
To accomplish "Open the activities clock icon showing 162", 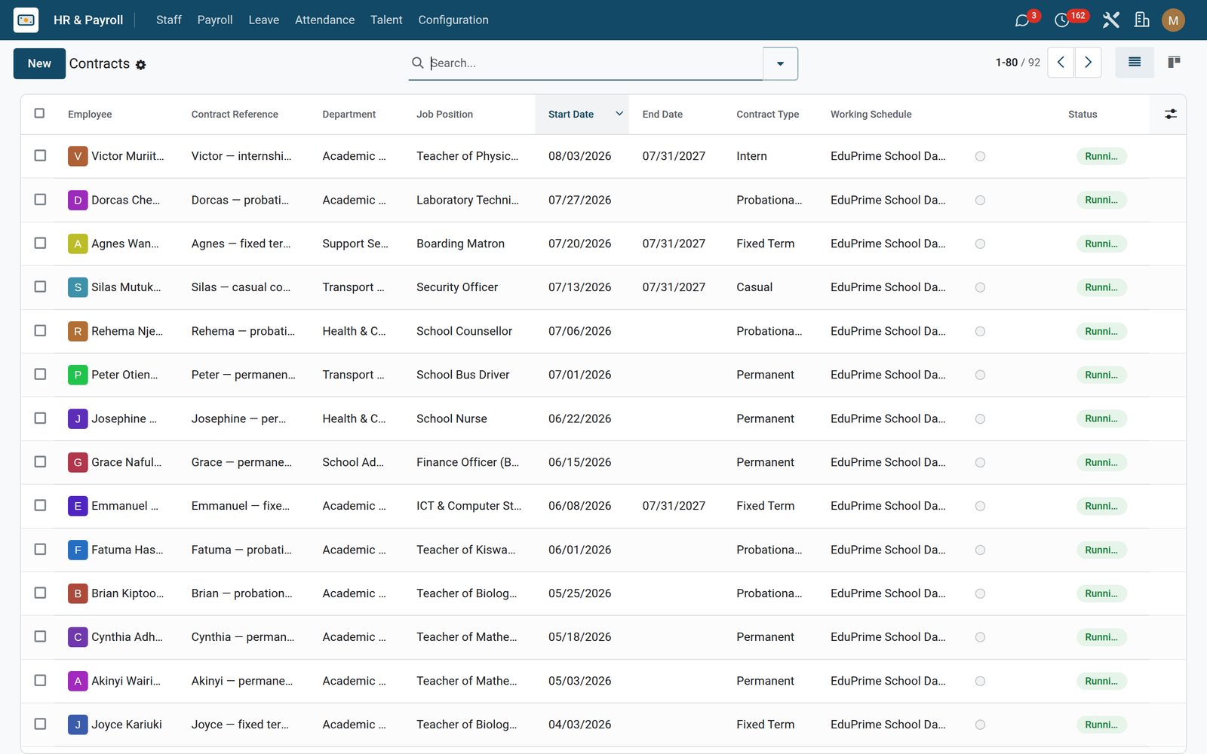I will point(1061,20).
